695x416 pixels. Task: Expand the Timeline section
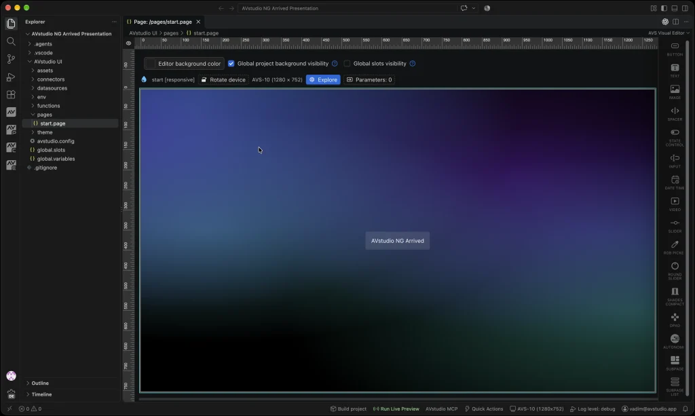(x=71, y=394)
